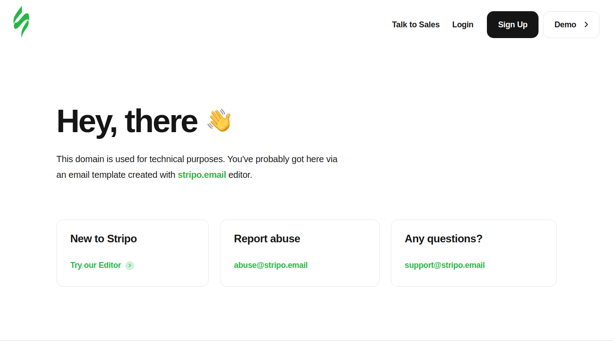Click the Hey, there heading

pyautogui.click(x=127, y=121)
